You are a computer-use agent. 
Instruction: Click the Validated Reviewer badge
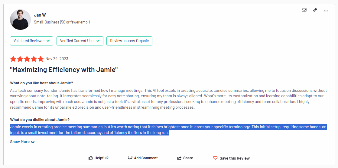pyautogui.click(x=31, y=41)
